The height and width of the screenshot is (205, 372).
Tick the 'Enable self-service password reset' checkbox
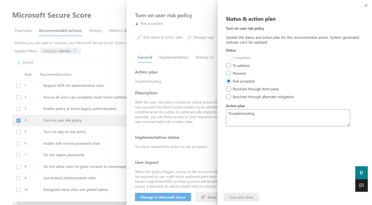19,143
